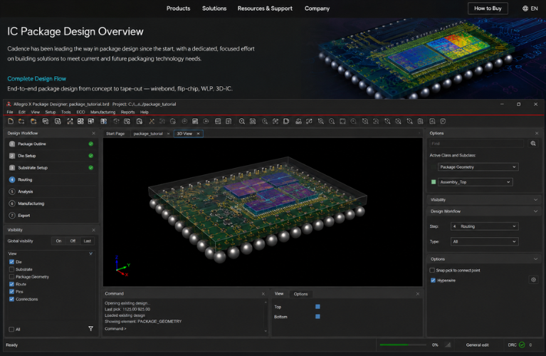Close the 3D View tab
This screenshot has width=546, height=356.
198,133
